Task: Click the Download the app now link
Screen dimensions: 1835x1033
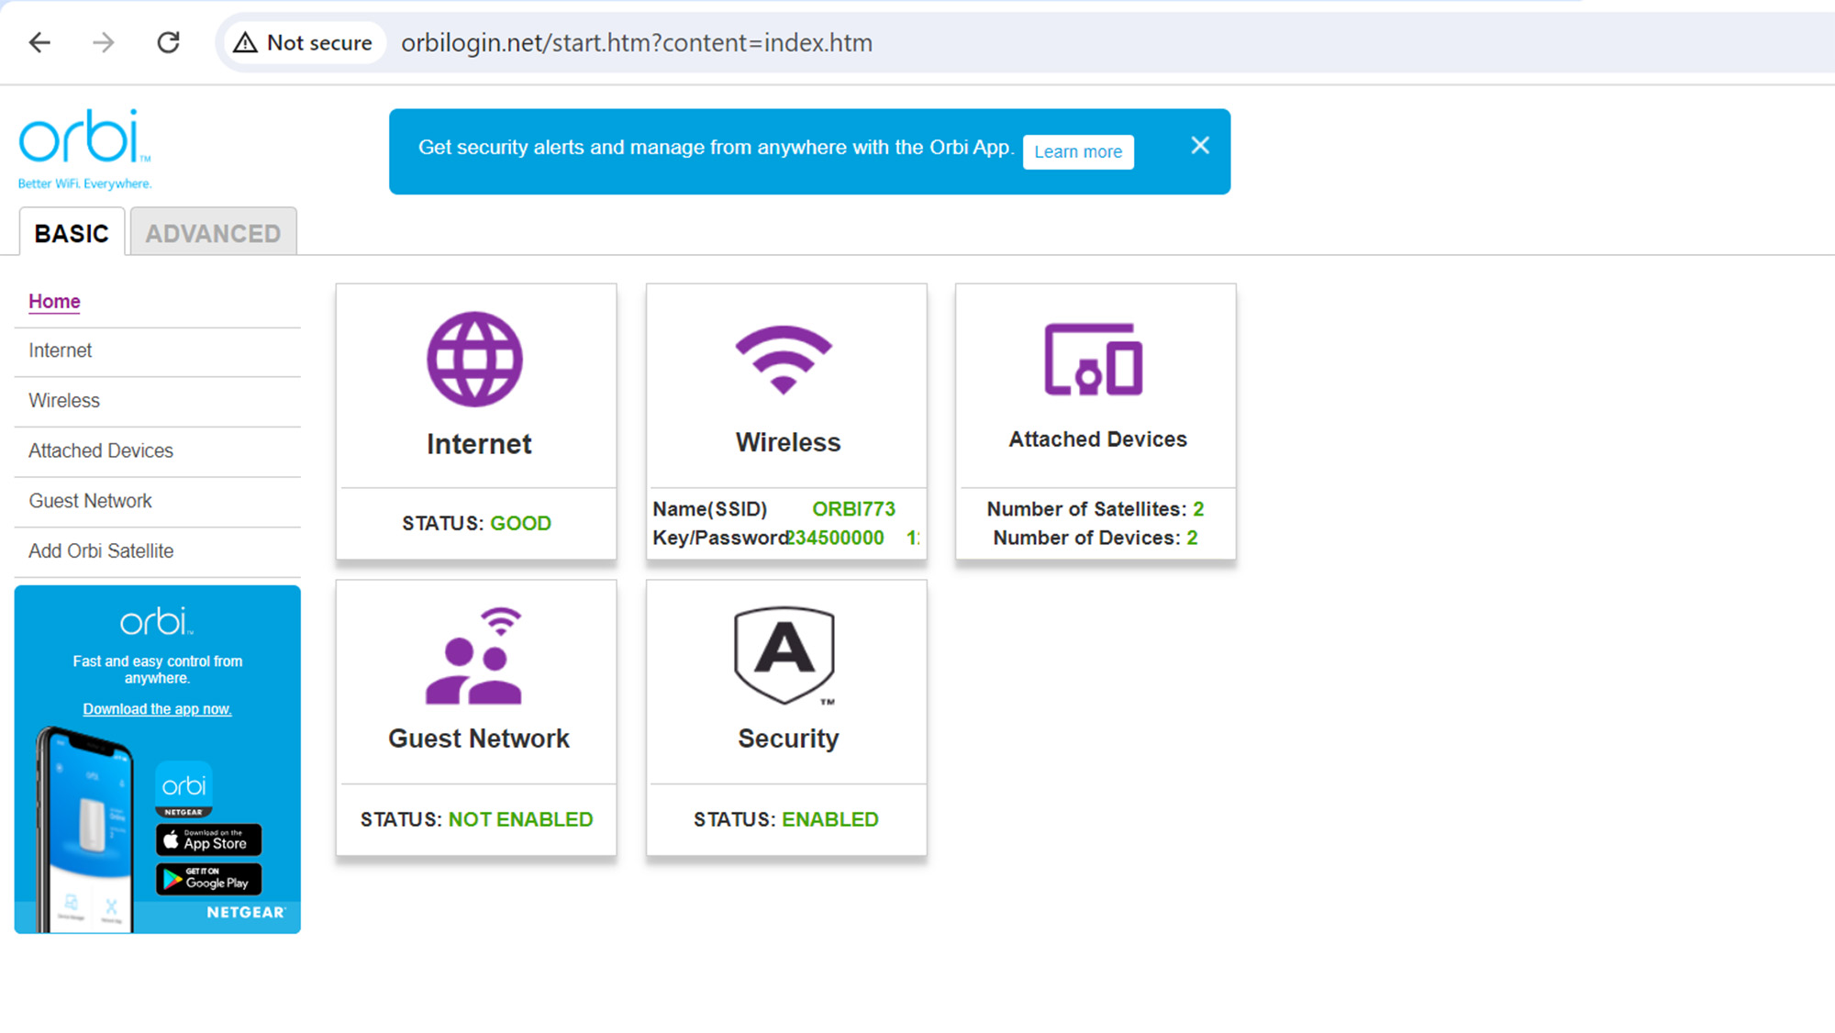Action: [x=157, y=709]
